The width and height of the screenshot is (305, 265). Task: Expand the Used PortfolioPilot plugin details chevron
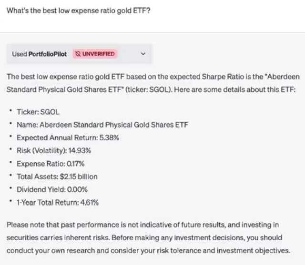[x=143, y=54]
